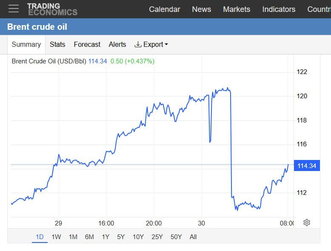Click the 114.34 current price label
The image size is (331, 251).
point(307,165)
